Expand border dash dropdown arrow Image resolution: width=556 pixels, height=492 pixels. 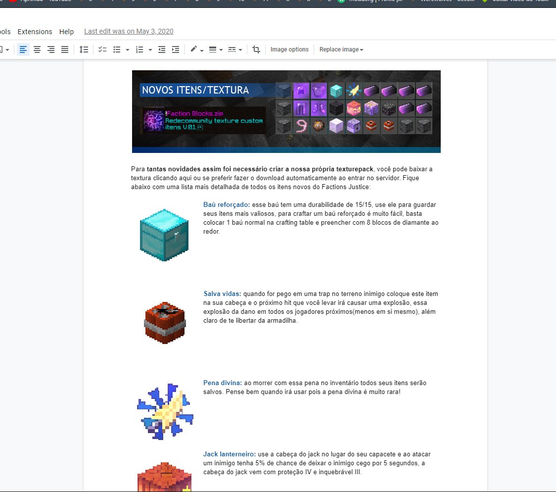pos(240,50)
